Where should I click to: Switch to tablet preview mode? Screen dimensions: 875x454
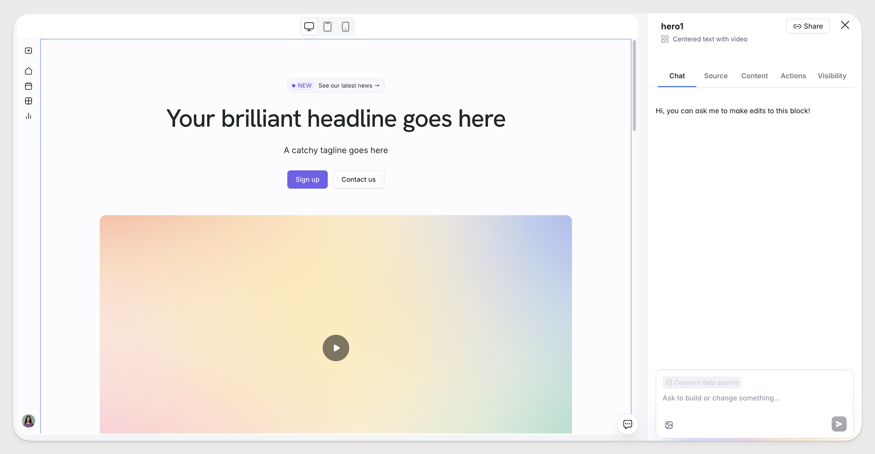click(x=327, y=27)
